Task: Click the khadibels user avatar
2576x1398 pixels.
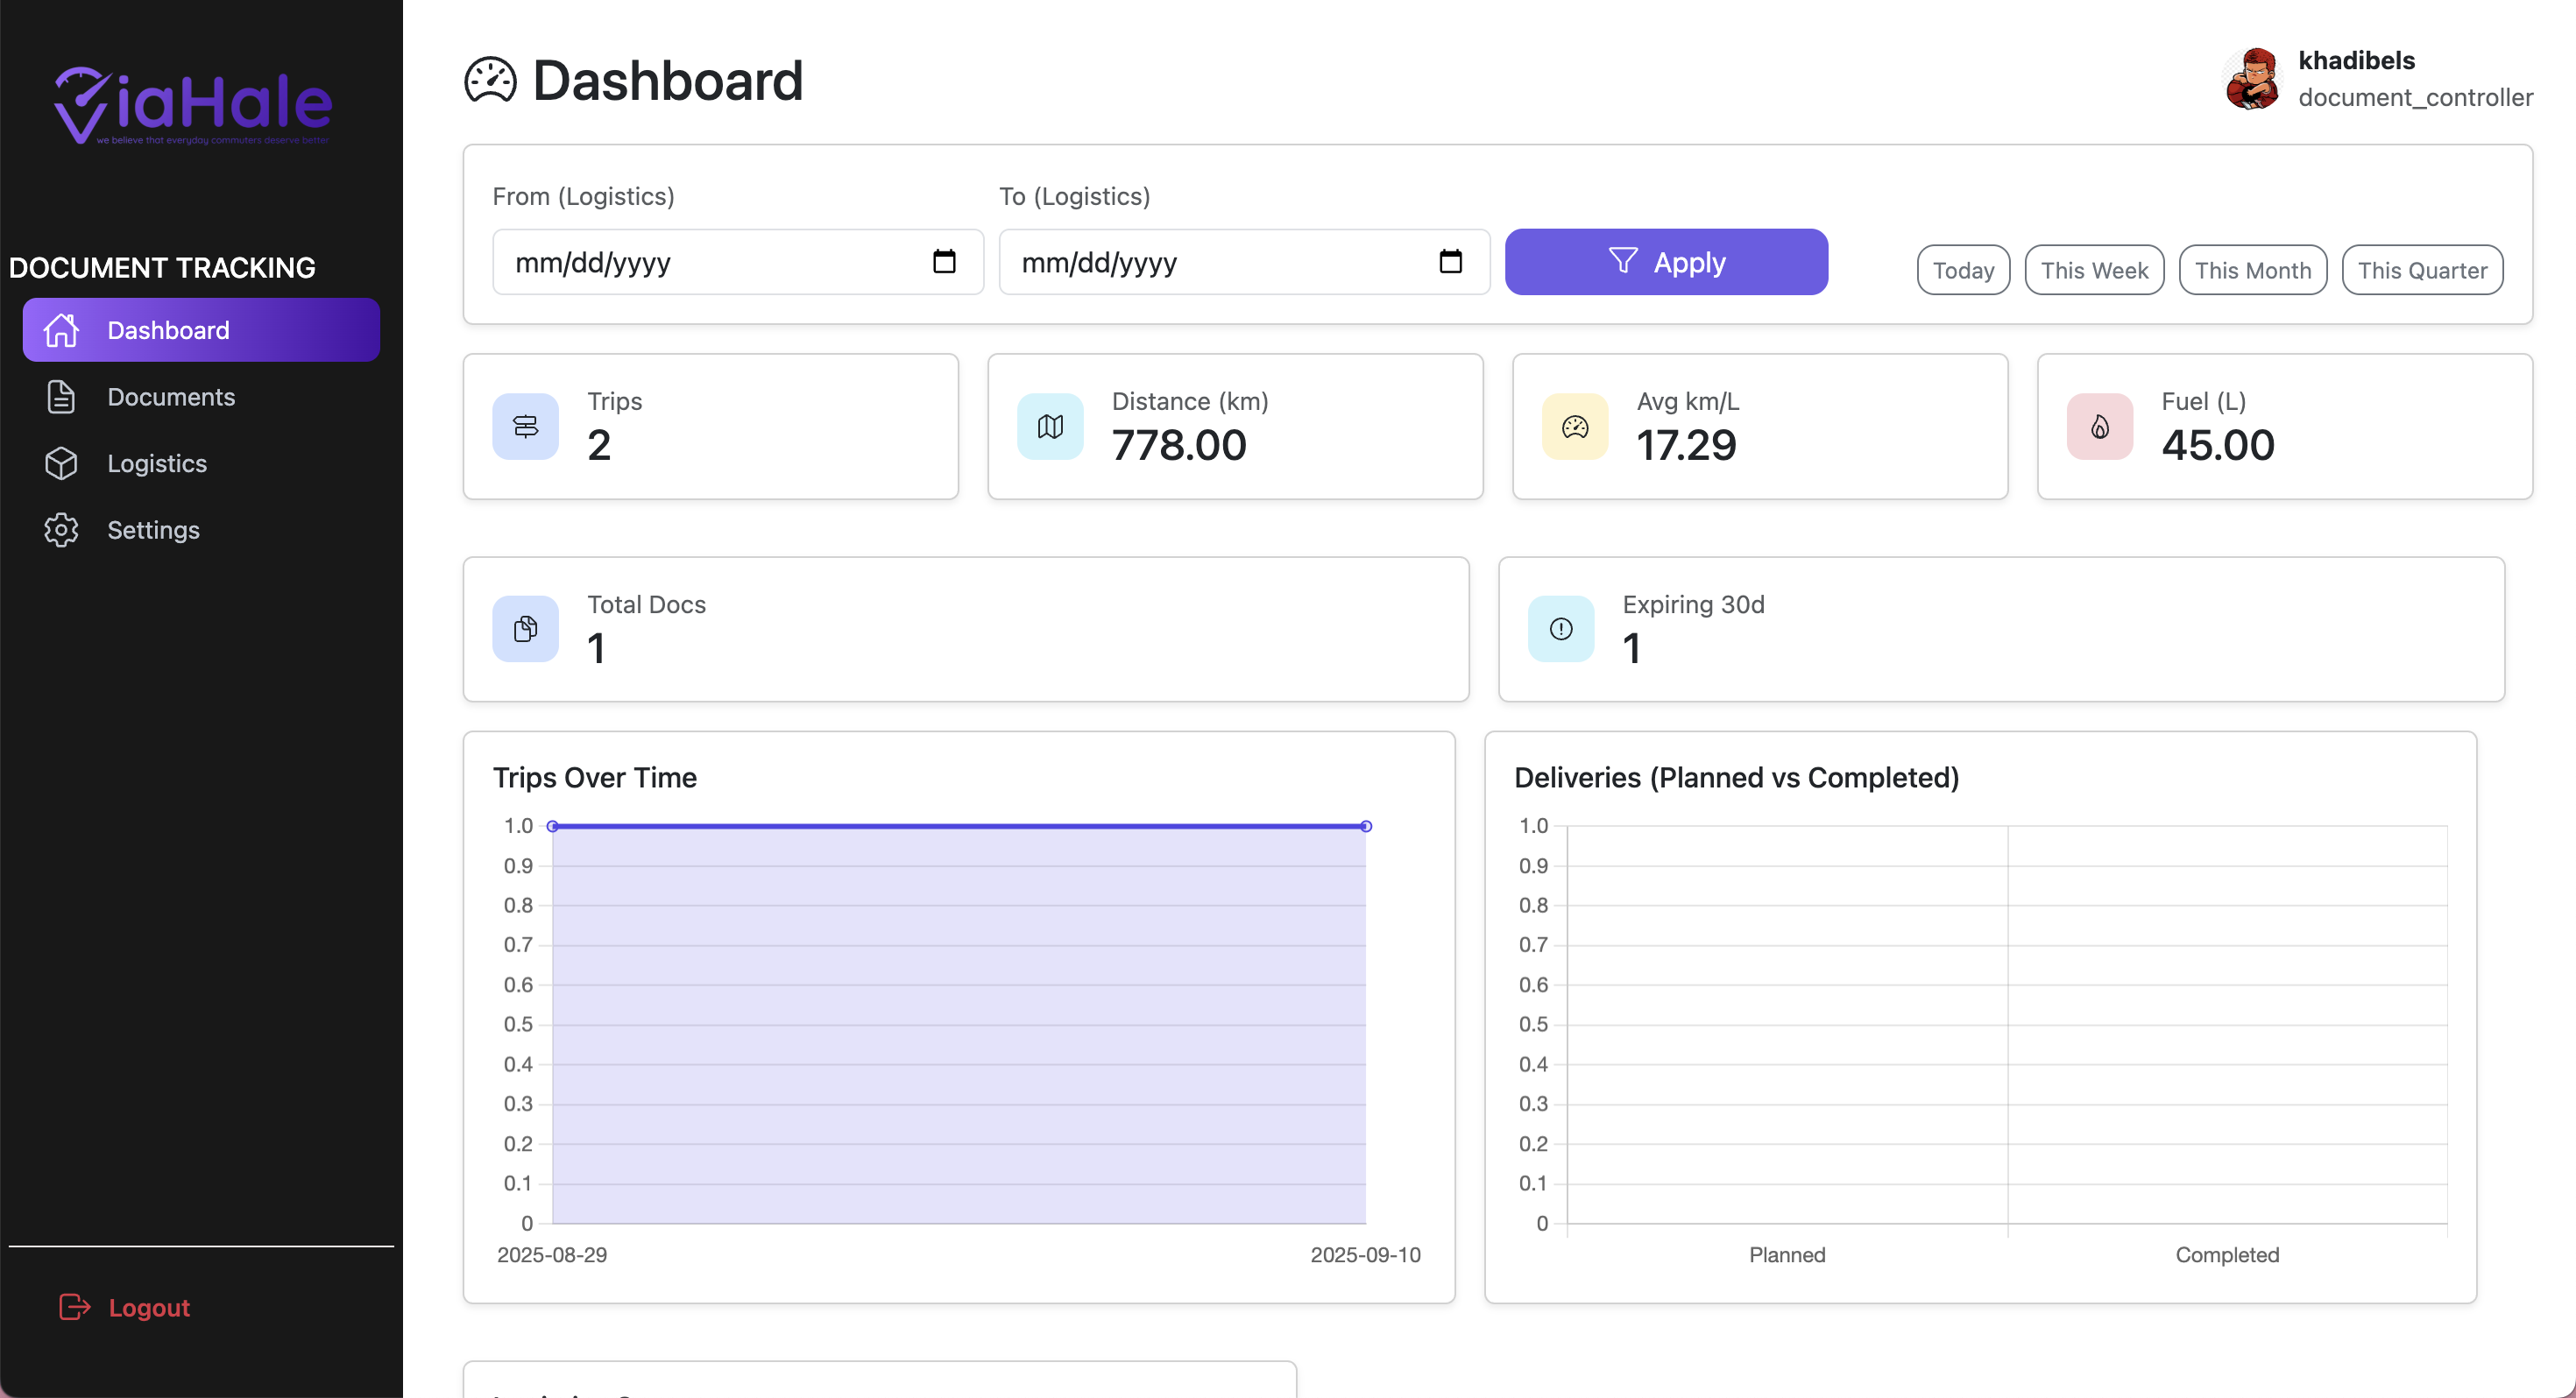Action: point(2253,79)
